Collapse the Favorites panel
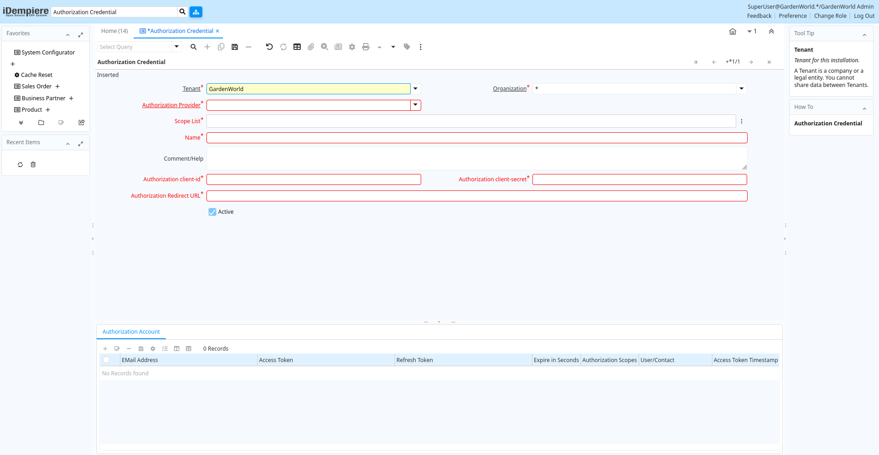Viewport: 879px width, 455px height. pyautogui.click(x=68, y=35)
